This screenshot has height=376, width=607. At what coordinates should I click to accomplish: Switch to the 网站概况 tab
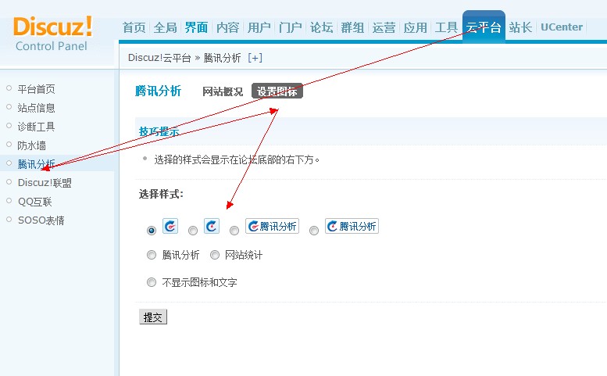(x=223, y=91)
